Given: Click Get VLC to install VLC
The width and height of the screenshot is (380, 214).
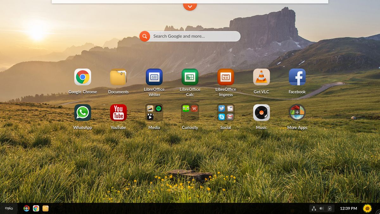Looking at the screenshot, I should pyautogui.click(x=261, y=77).
